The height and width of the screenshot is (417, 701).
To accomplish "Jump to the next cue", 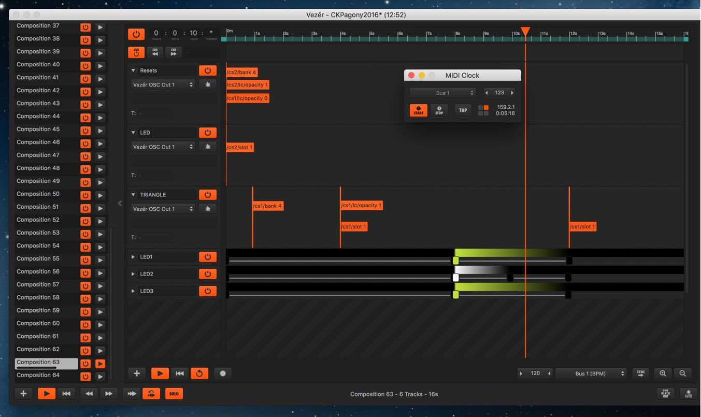I will [x=174, y=52].
